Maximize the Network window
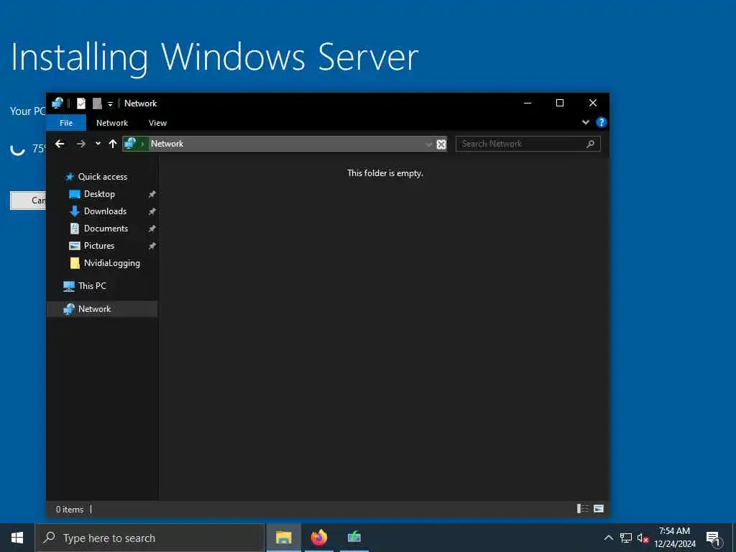The height and width of the screenshot is (552, 736). pos(559,103)
